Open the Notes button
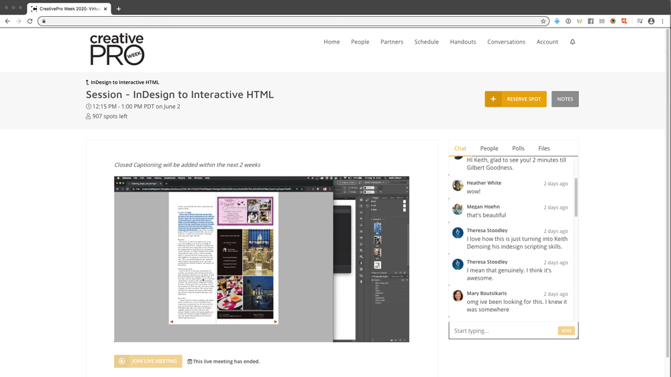 565,99
